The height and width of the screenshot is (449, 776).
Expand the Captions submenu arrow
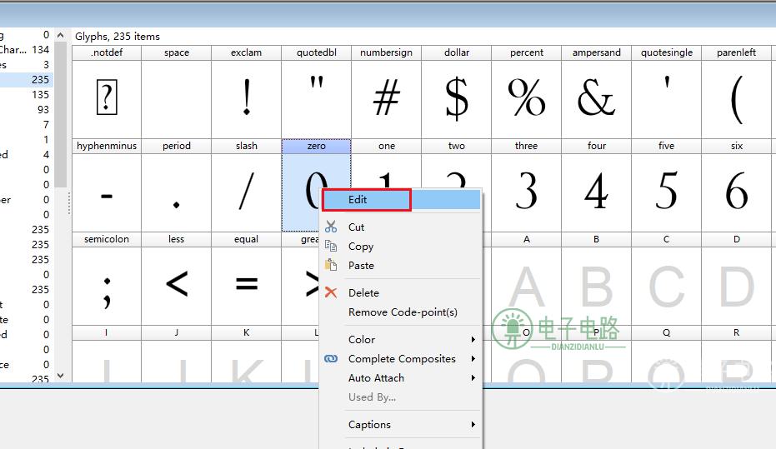[x=473, y=424]
